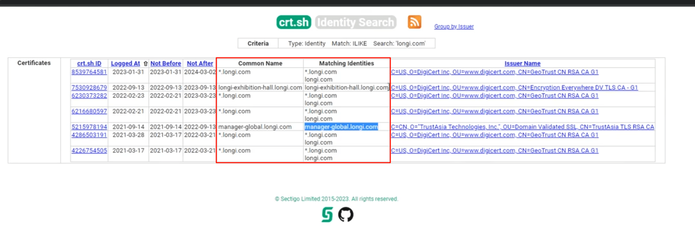Open certificate ID 4226754505
Image resolution: width=695 pixels, height=226 pixels.
point(89,151)
